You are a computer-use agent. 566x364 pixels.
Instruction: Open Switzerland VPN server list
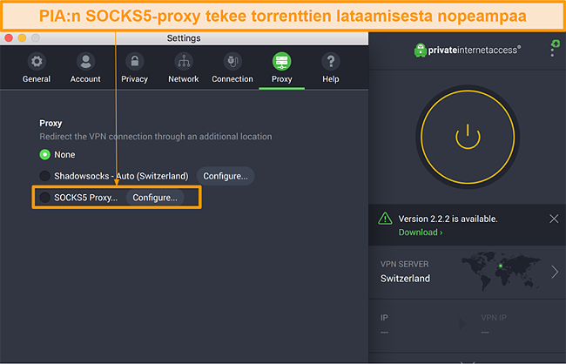[x=405, y=279]
